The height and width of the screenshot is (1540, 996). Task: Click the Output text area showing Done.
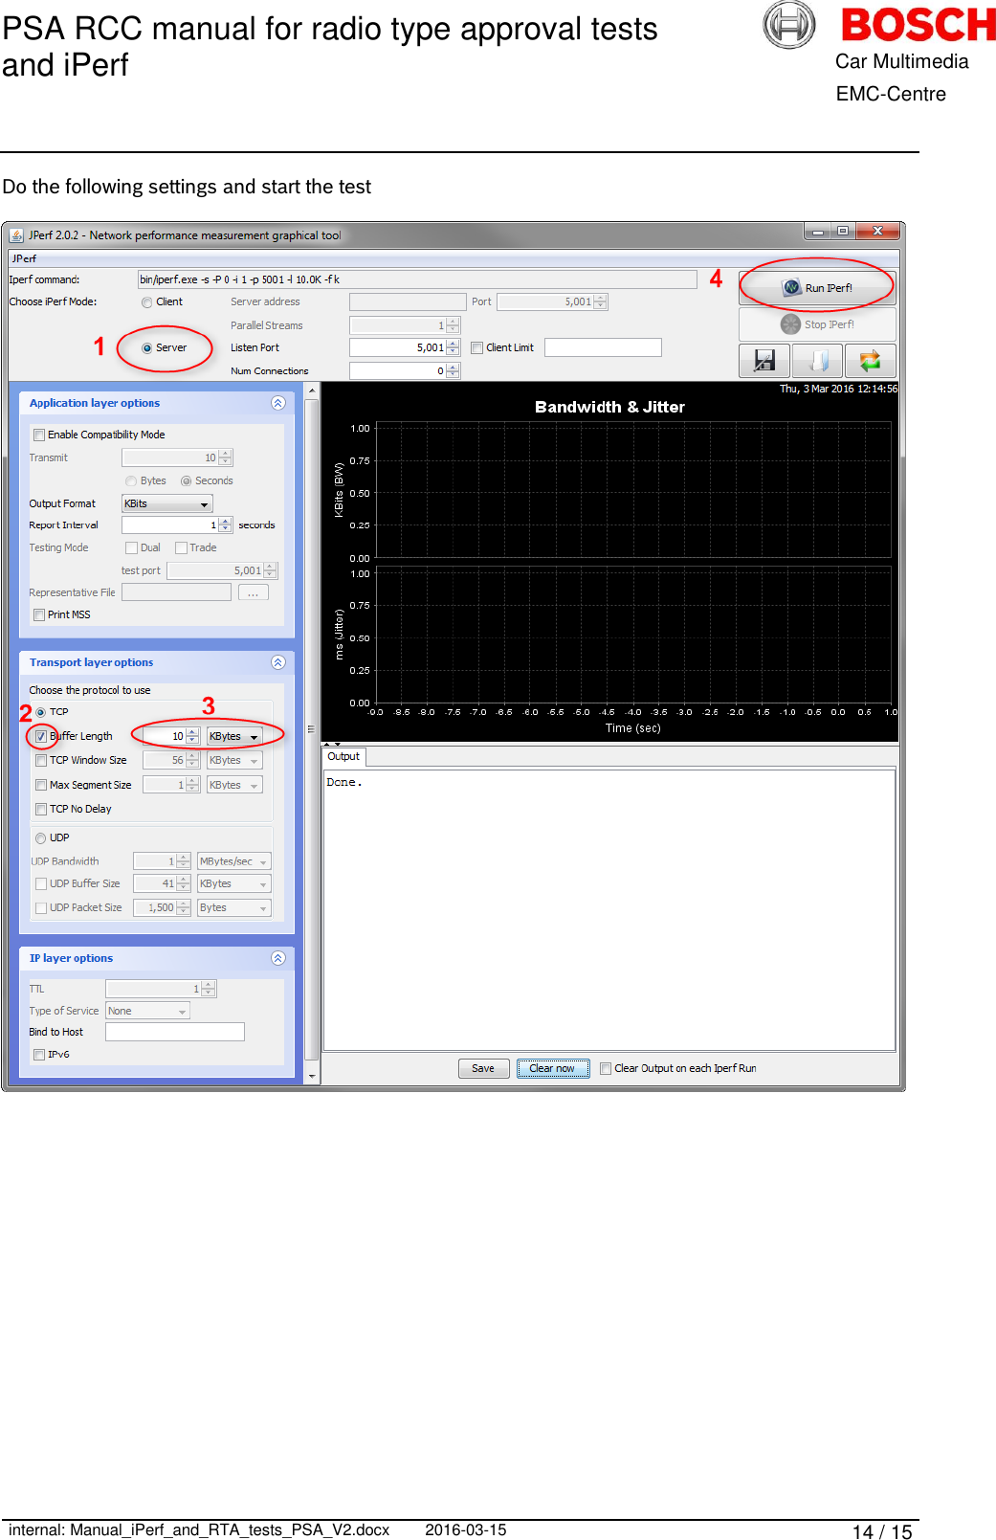(x=609, y=910)
